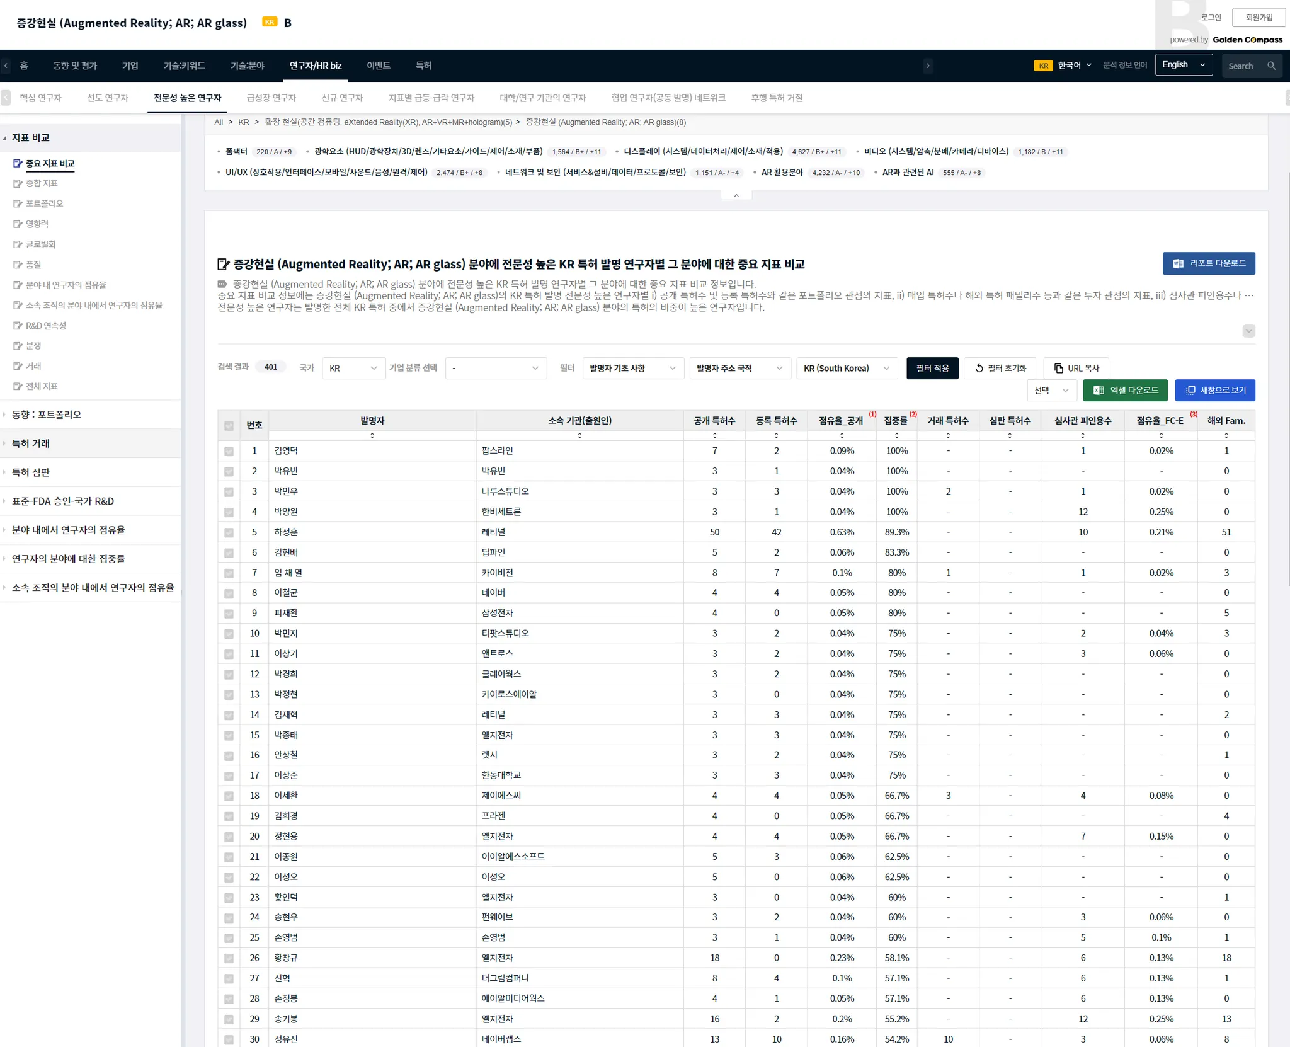Open the 발명자 기초 사항 filter dropdown
The height and width of the screenshot is (1047, 1290).
point(632,369)
